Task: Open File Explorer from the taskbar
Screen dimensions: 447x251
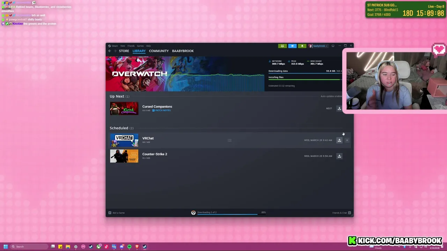Action: click(x=68, y=246)
